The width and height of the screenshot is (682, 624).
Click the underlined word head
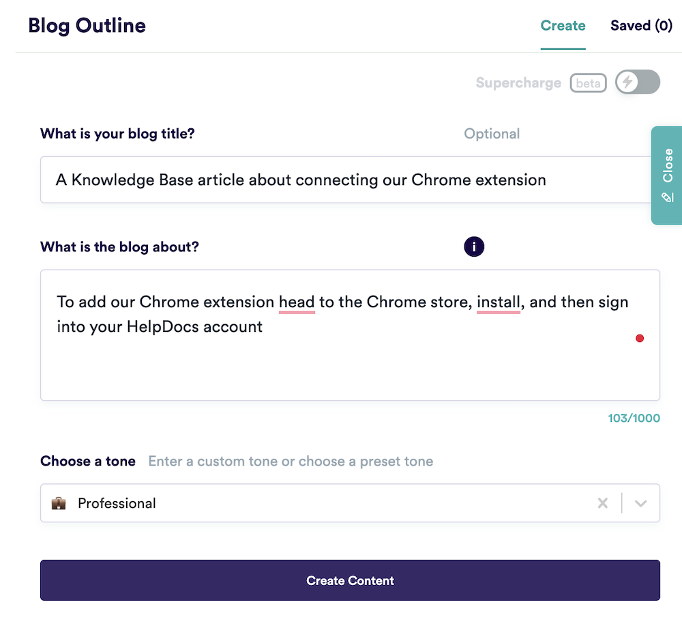tap(297, 302)
